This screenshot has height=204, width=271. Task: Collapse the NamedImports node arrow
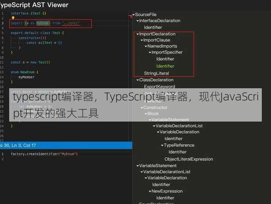(146, 46)
